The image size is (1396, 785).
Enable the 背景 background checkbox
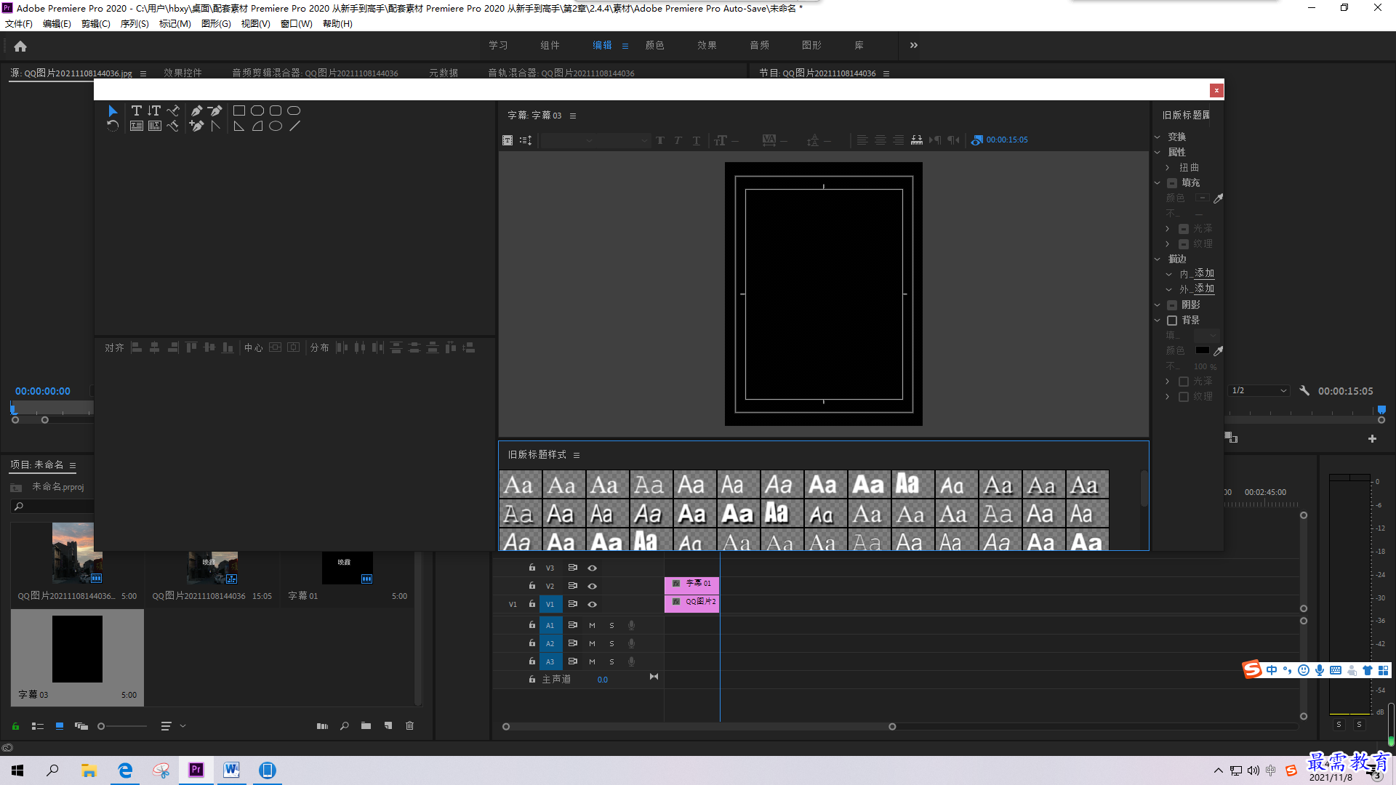pyautogui.click(x=1172, y=321)
